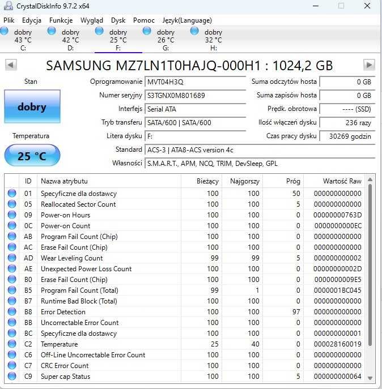The image size is (382, 389).
Task: Click status orb for Program Fail Count (Chip)
Action: pyautogui.click(x=12, y=236)
